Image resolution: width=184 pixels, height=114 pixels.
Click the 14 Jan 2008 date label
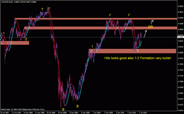click(x=28, y=113)
